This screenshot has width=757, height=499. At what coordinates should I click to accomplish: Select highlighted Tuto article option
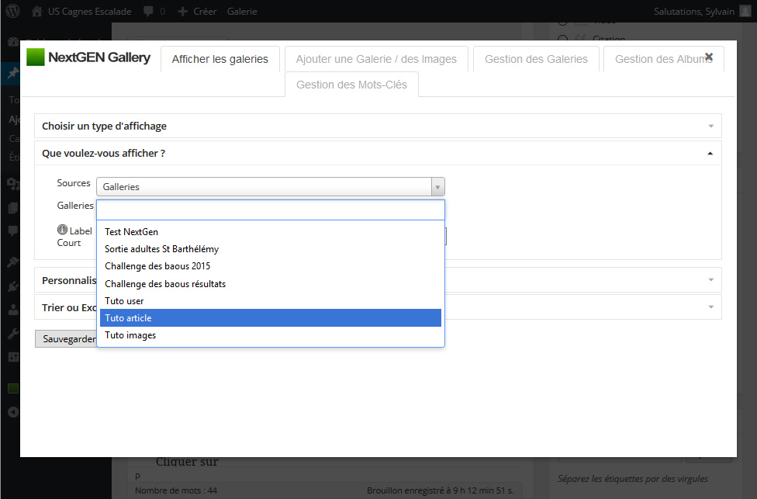point(271,318)
